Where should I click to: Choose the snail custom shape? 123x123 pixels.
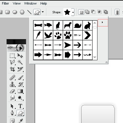(x=77, y=25)
